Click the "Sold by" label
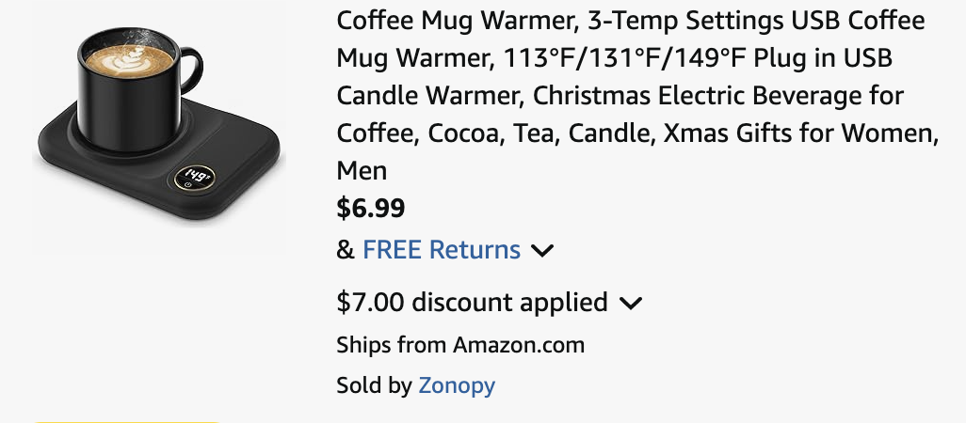The width and height of the screenshot is (966, 423). pos(374,384)
